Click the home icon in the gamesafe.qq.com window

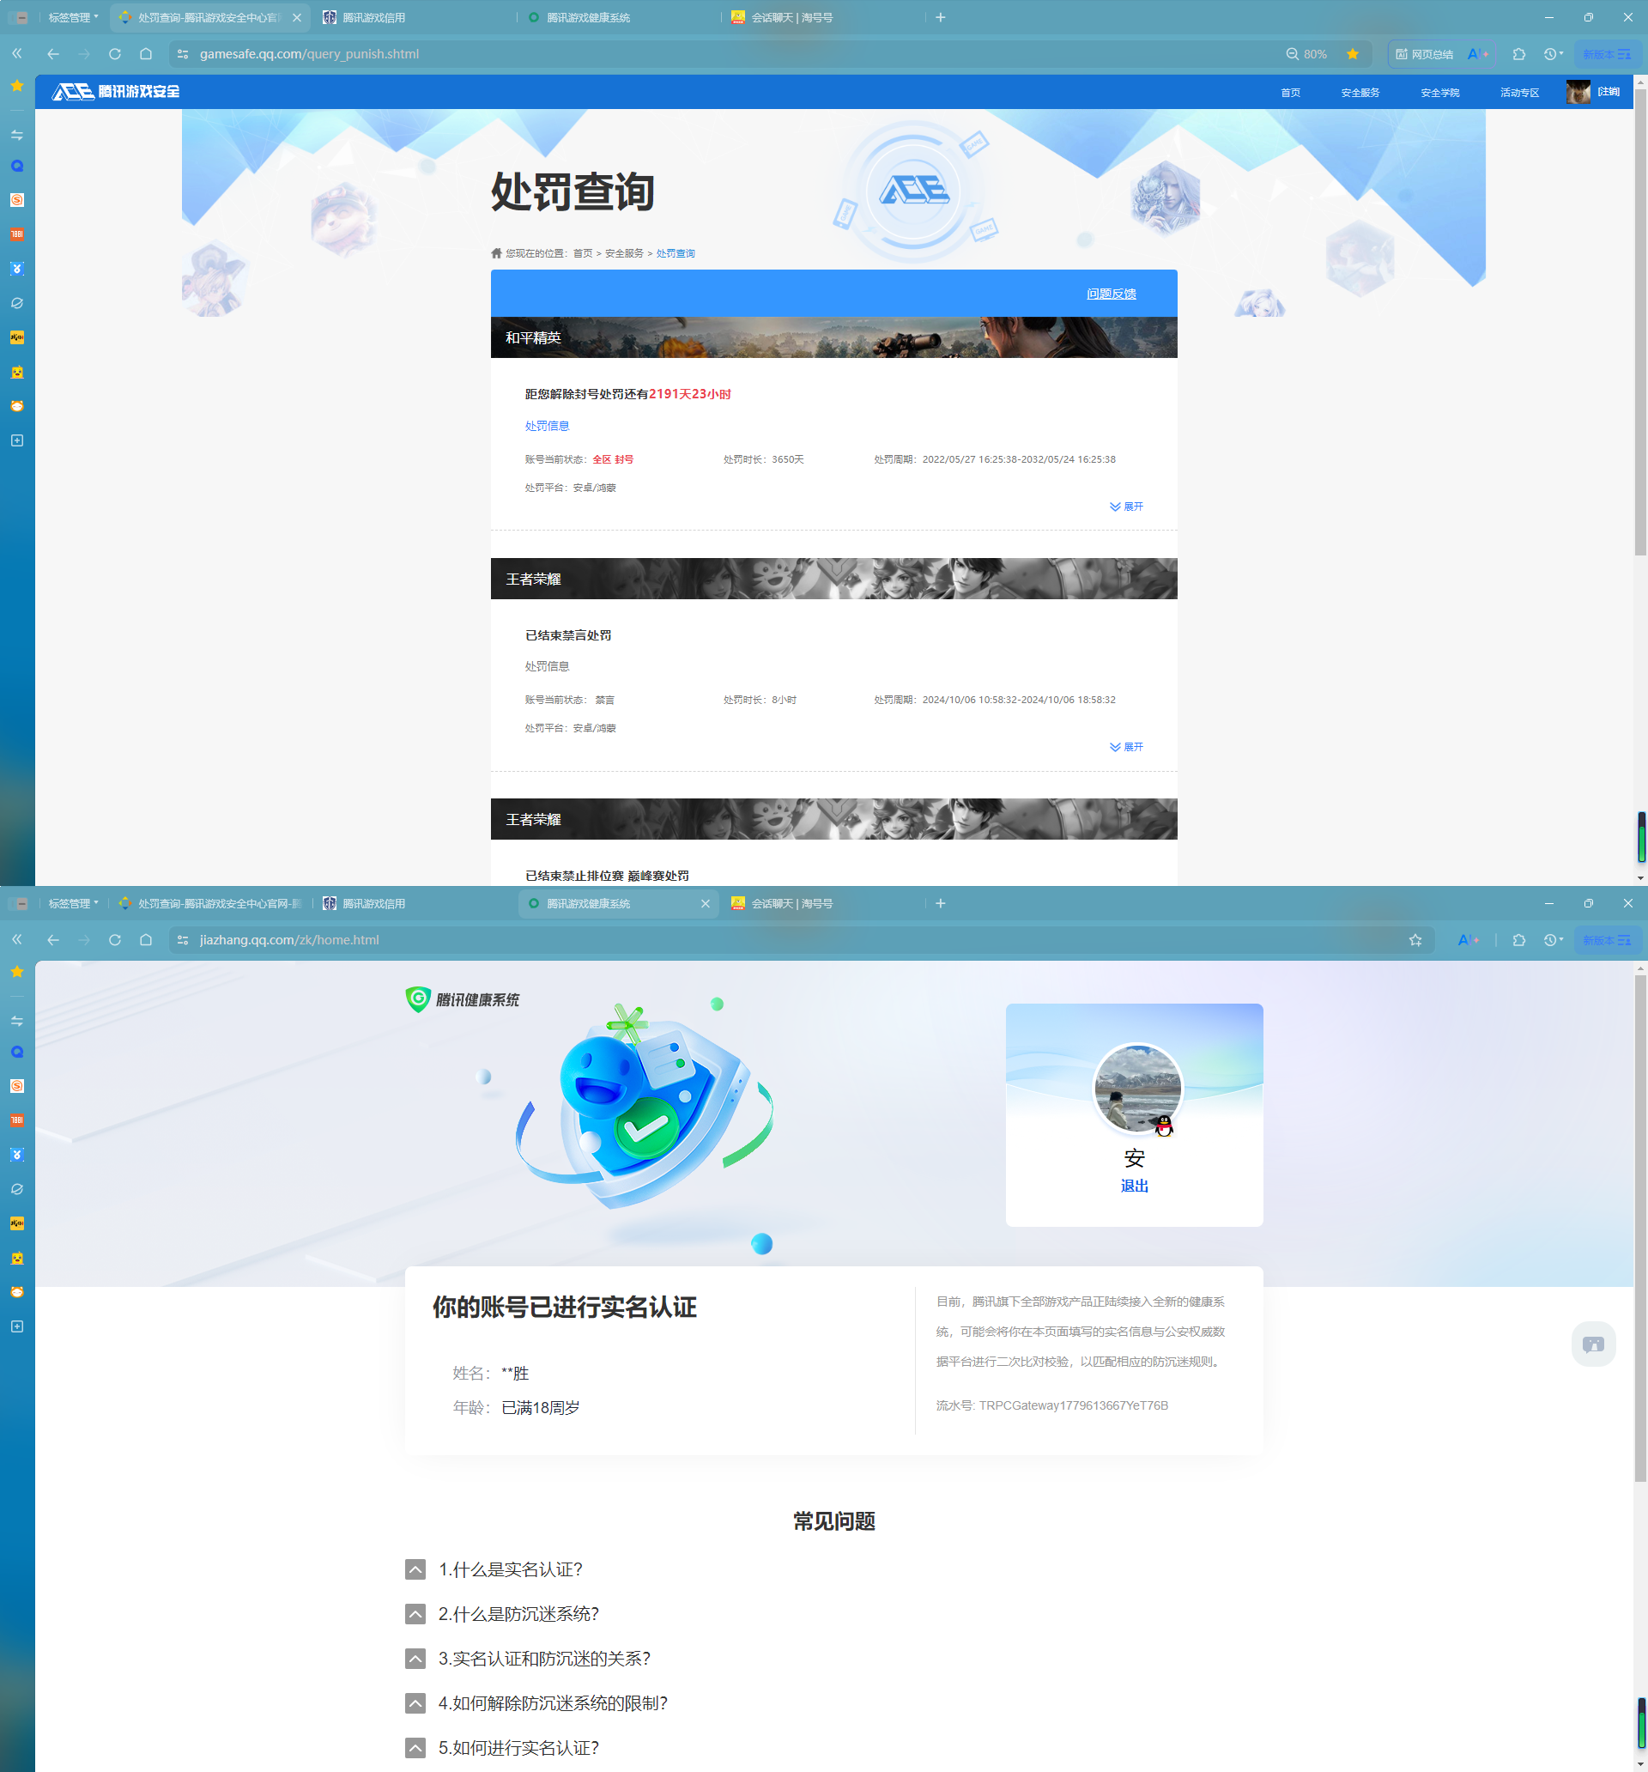click(x=146, y=53)
